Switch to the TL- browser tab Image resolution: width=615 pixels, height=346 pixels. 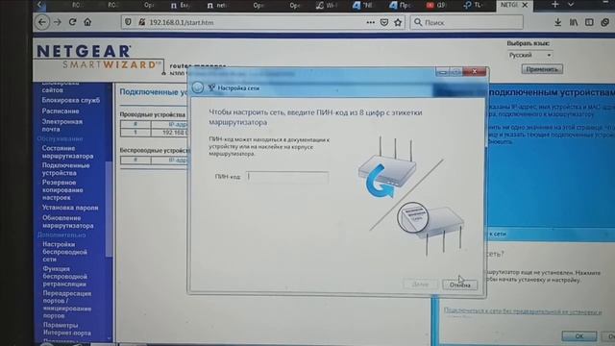click(x=474, y=5)
